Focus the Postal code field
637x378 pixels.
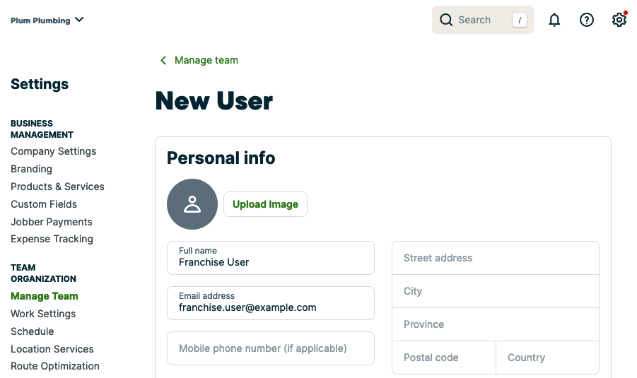444,358
